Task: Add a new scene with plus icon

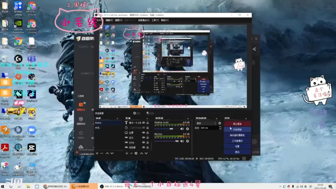Action: tap(97, 153)
